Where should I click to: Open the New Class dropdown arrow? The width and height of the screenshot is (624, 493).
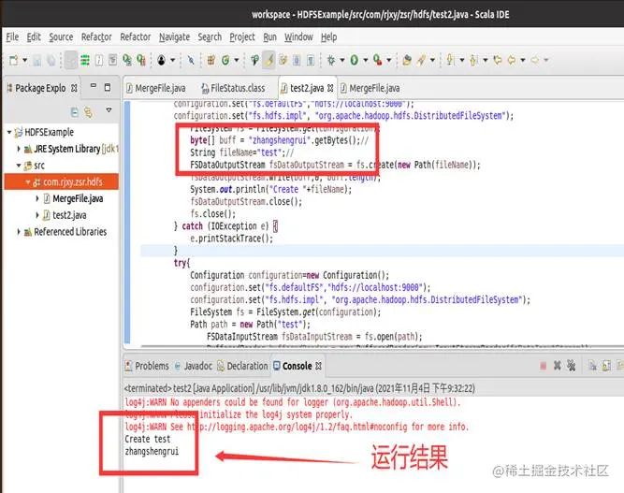[237, 60]
